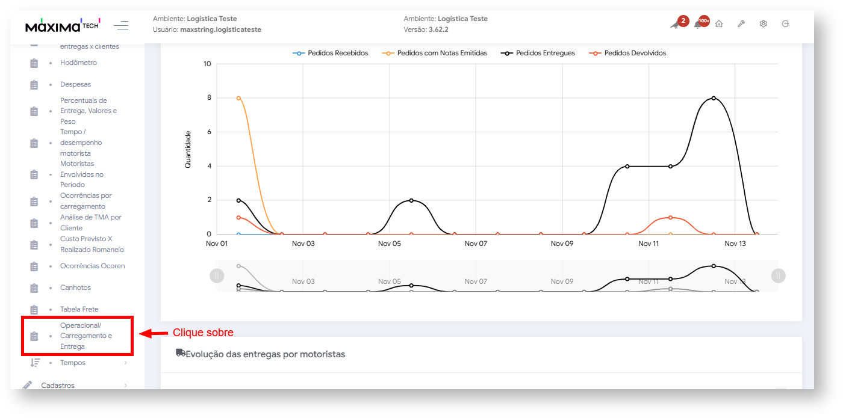Viewport: 843px width, 418px height.
Task: Expand the Tempos submenu
Action: [x=73, y=363]
